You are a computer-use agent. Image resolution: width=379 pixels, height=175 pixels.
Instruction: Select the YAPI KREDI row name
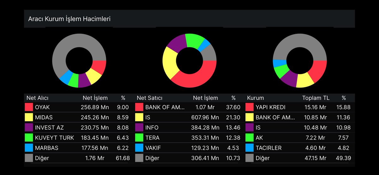[271, 107]
